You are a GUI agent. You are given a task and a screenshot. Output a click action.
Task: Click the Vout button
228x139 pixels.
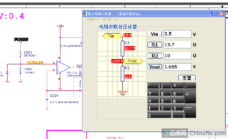[155, 67]
